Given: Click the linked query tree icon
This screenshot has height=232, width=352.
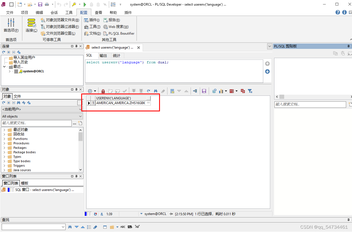Looking at the screenshot, I should pos(195,91).
